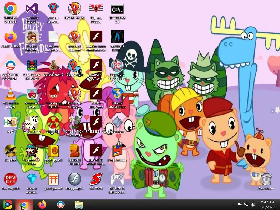Open MY LIFE IS LIKE A VID... gamepad icon
Image resolution: width=280 pixels, height=210 pixels.
(x=117, y=179)
